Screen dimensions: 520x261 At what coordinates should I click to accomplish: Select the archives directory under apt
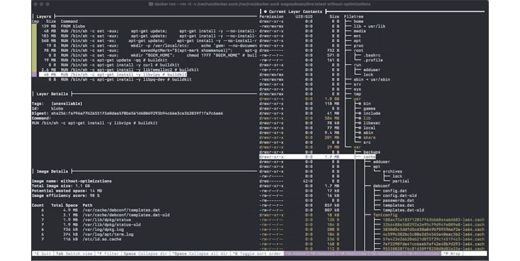tap(392, 171)
